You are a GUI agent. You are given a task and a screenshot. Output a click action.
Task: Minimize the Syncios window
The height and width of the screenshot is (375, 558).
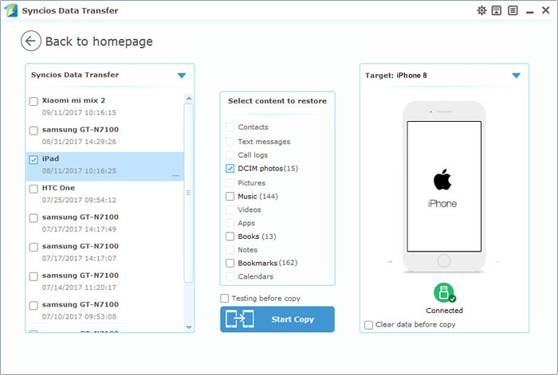pyautogui.click(x=529, y=12)
